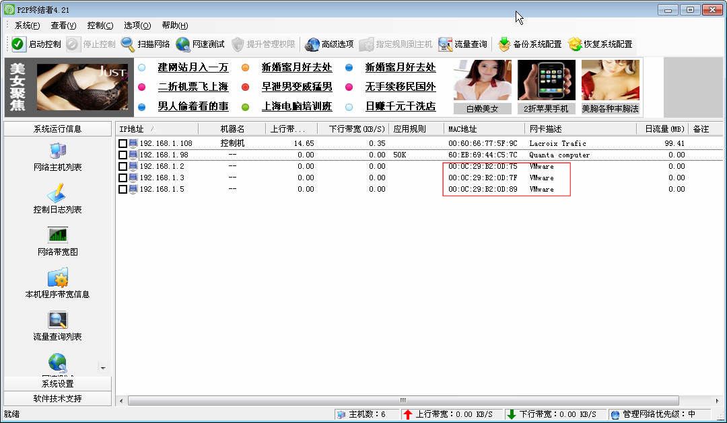This screenshot has height=423, width=727.
Task: Open the 选项(O) menu
Action: pos(137,26)
